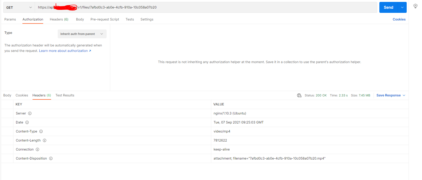Screen dimensions: 422x180
Task: Open the Test Results tab
Action: 65,95
